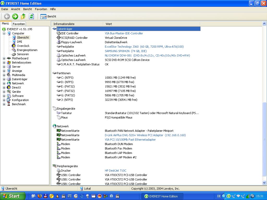Click the DirectX icon in tree

click(9, 87)
